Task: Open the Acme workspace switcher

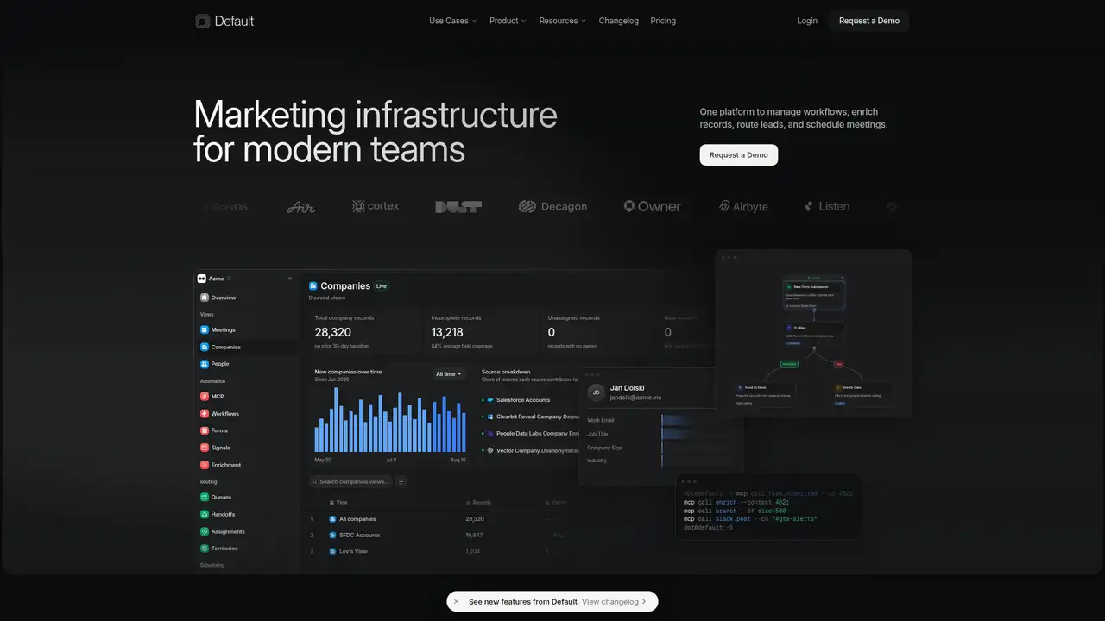Action: pyautogui.click(x=215, y=279)
